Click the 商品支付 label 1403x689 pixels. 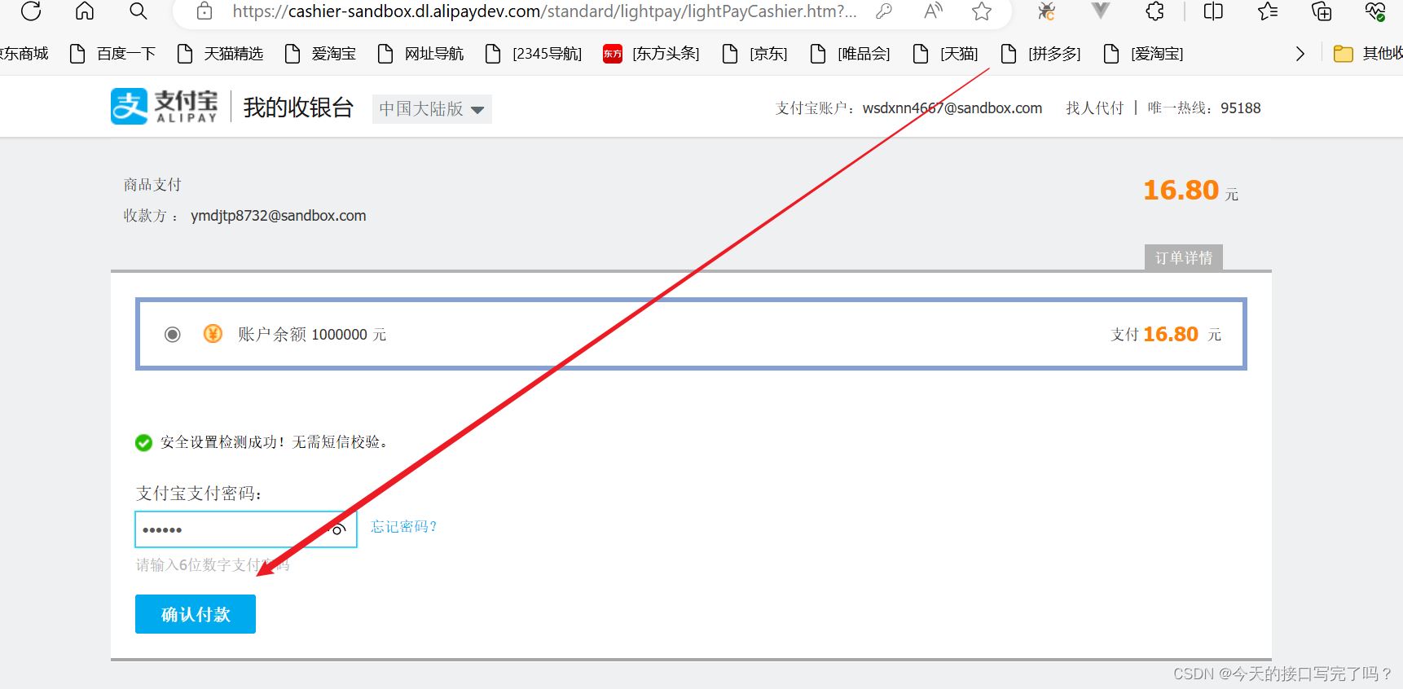point(152,185)
